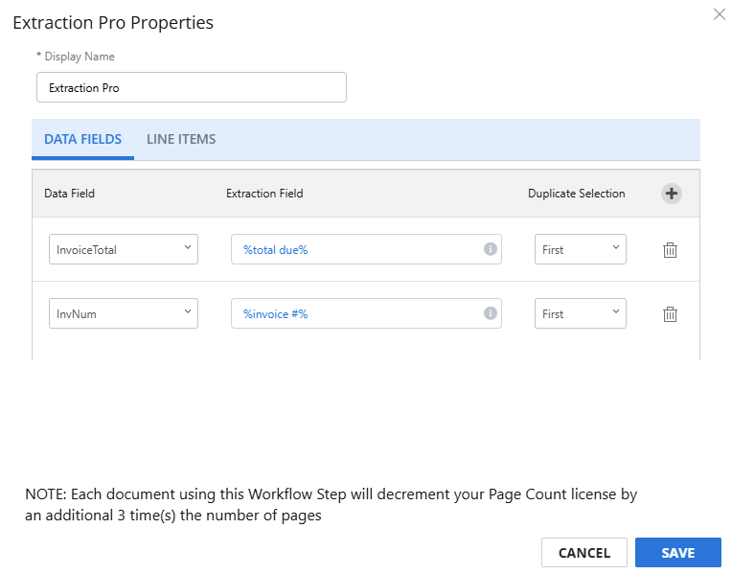
Task: Cancel the properties dialog
Action: (x=584, y=553)
